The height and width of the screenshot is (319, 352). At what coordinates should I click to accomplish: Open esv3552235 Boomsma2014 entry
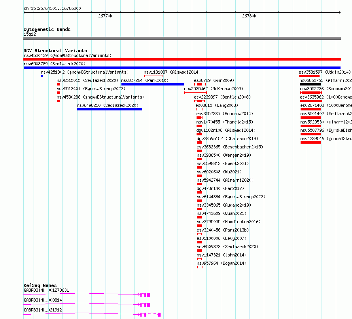pyautogui.click(x=225, y=114)
